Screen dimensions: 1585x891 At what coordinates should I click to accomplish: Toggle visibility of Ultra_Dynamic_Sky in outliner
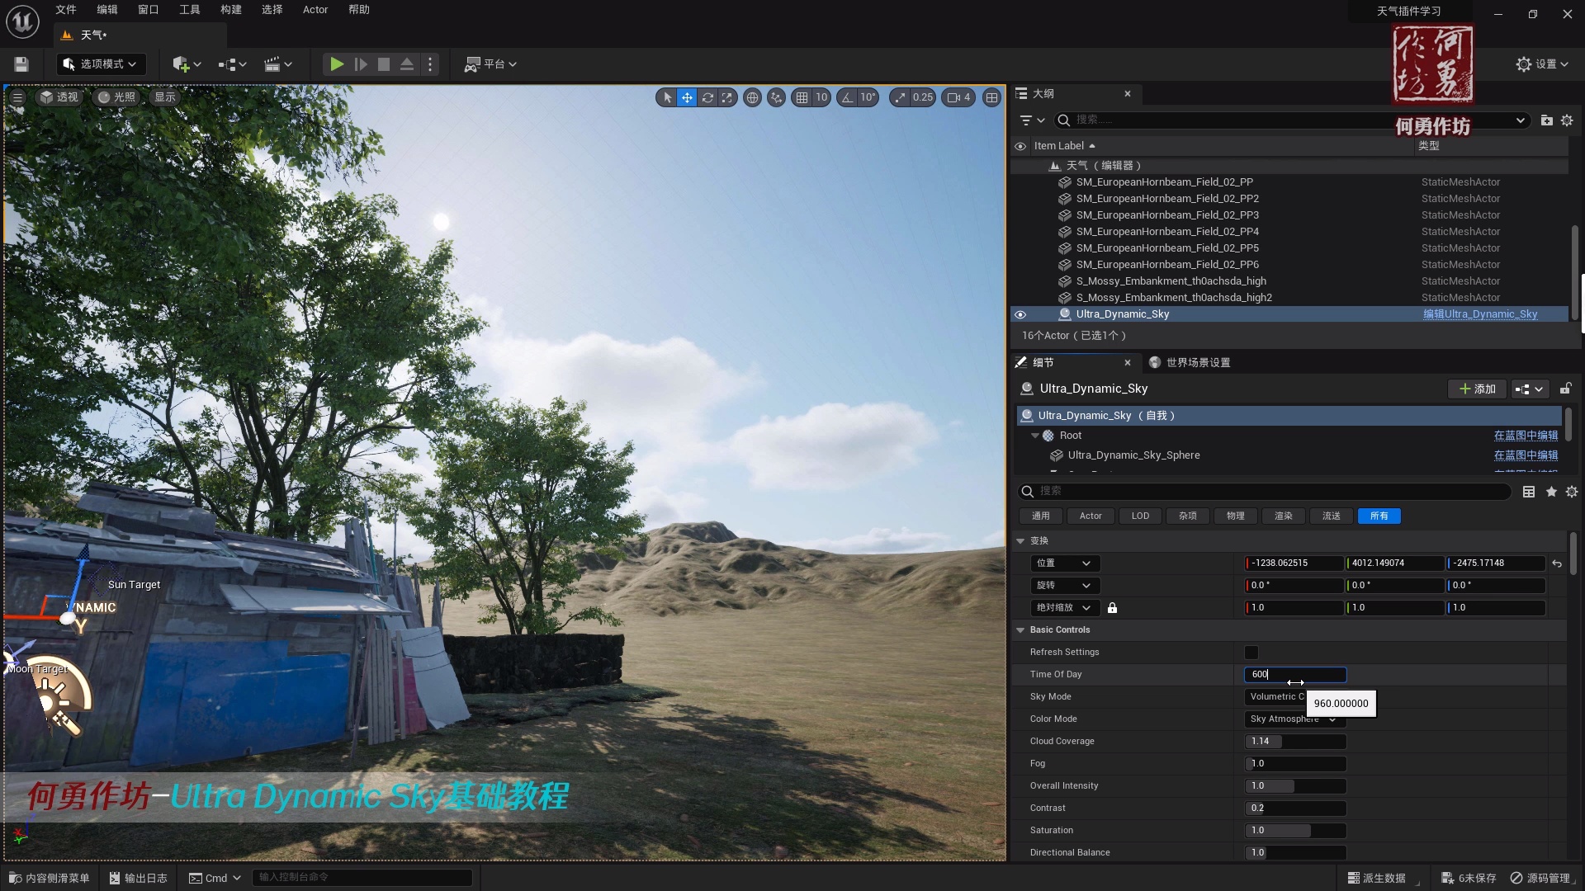pos(1020,314)
